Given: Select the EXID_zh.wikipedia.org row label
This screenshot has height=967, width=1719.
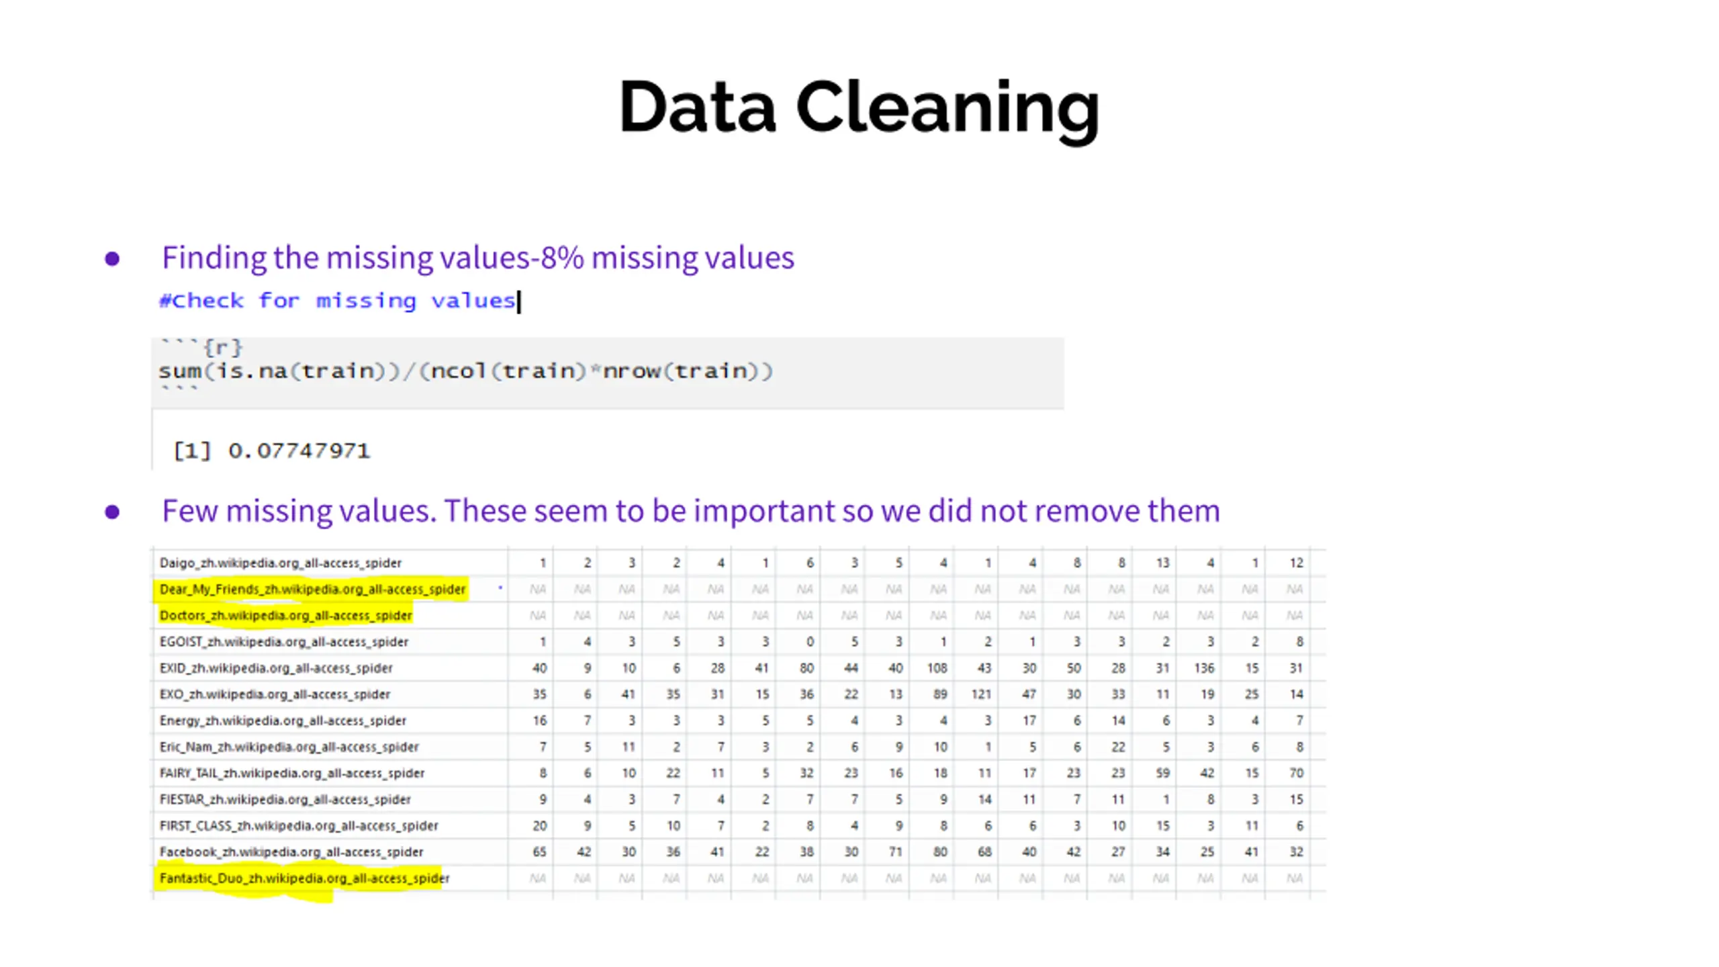Looking at the screenshot, I should point(276,668).
